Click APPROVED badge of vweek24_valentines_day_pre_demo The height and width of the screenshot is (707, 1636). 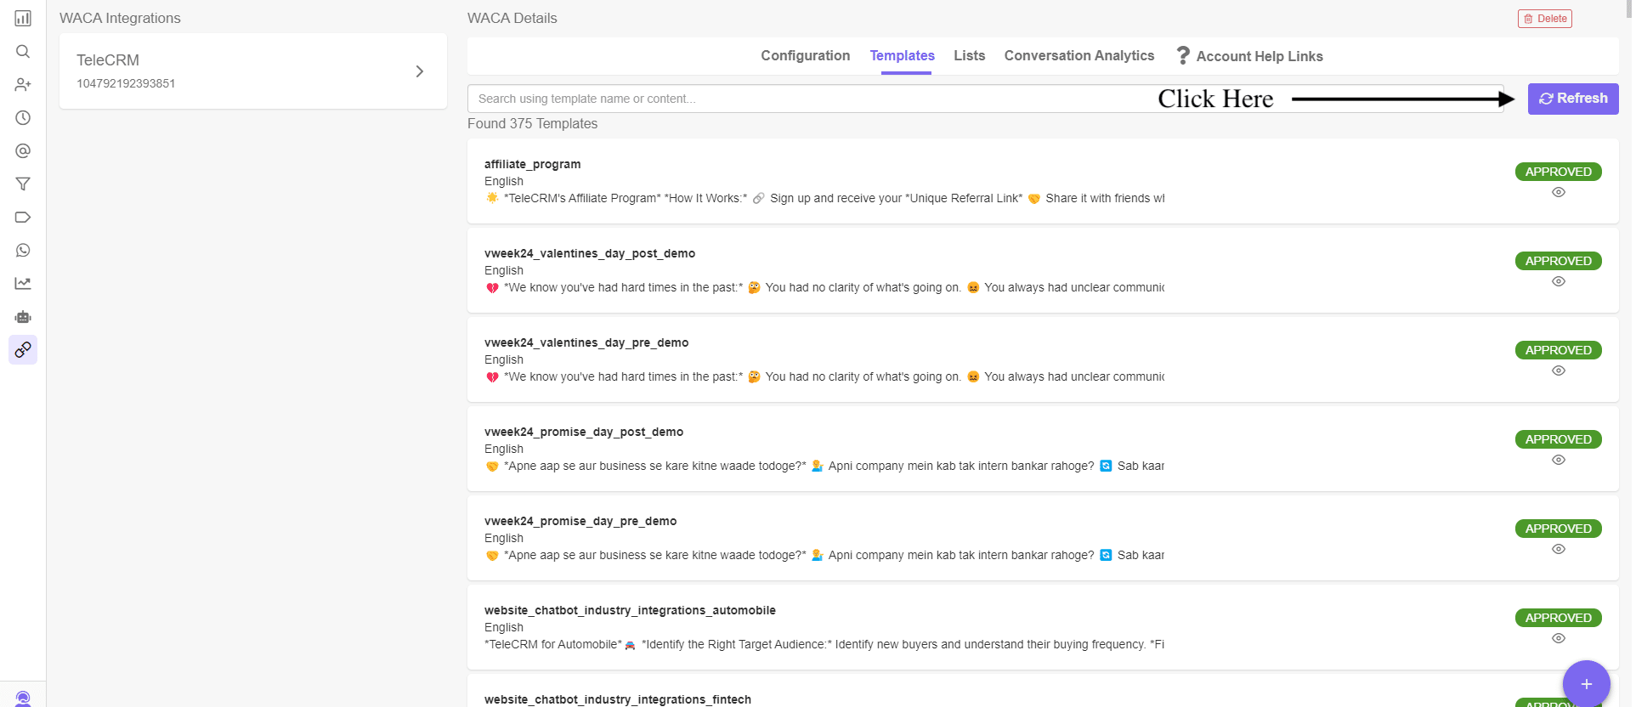pos(1558,350)
